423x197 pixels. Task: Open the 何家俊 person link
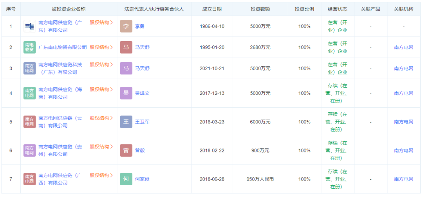click(142, 179)
